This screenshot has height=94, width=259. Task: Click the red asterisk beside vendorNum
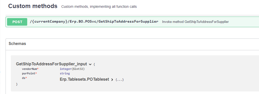coord(38,68)
